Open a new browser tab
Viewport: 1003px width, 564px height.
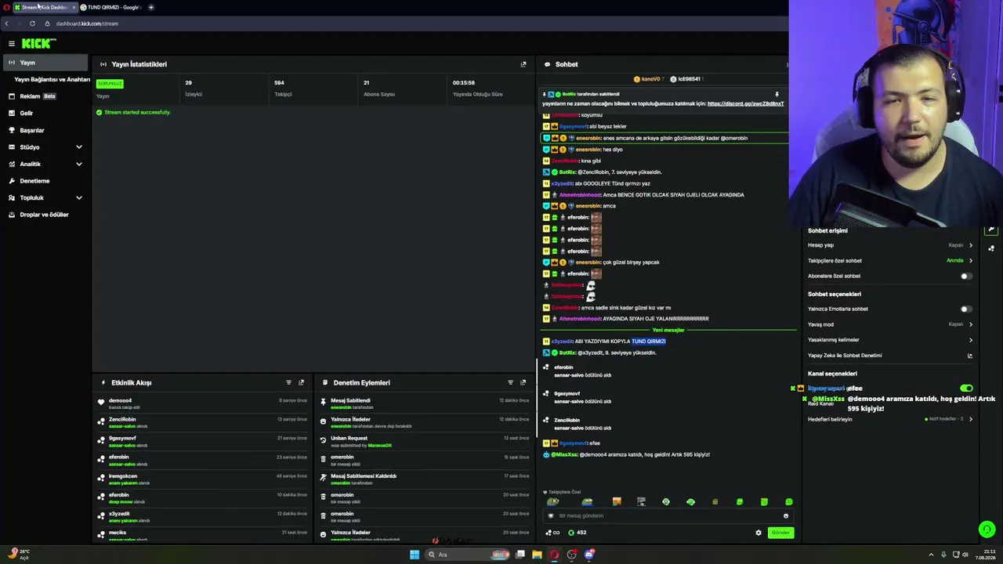[x=151, y=7]
